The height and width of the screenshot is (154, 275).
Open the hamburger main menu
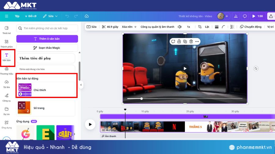click(x=6, y=16)
